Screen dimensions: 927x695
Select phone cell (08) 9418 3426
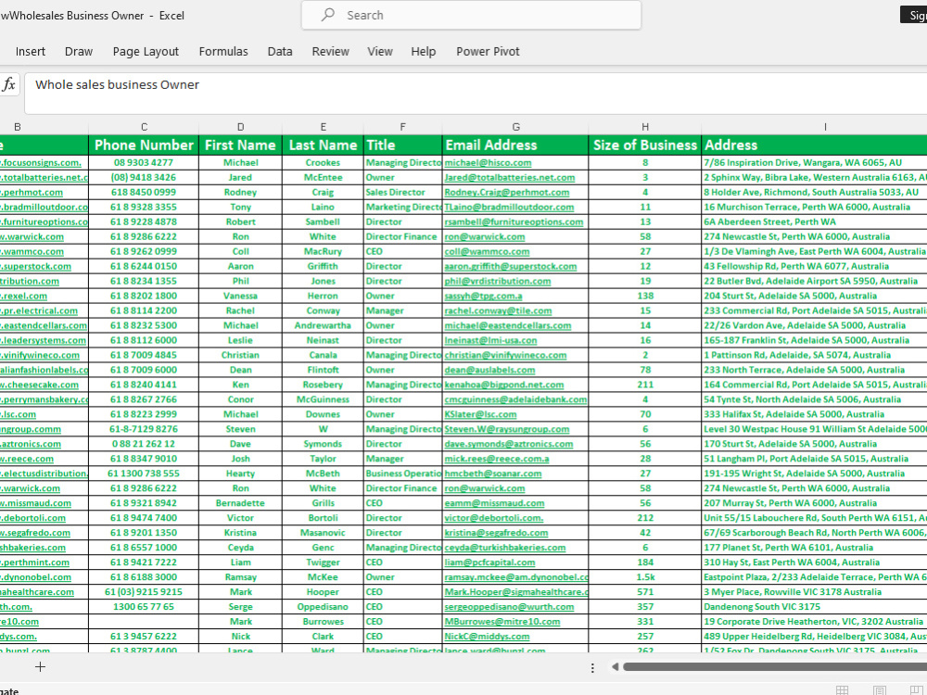(x=144, y=177)
